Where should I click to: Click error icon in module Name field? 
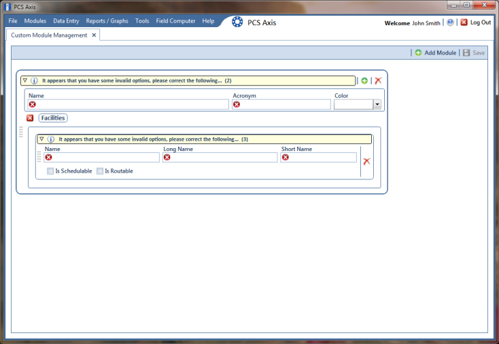33,105
